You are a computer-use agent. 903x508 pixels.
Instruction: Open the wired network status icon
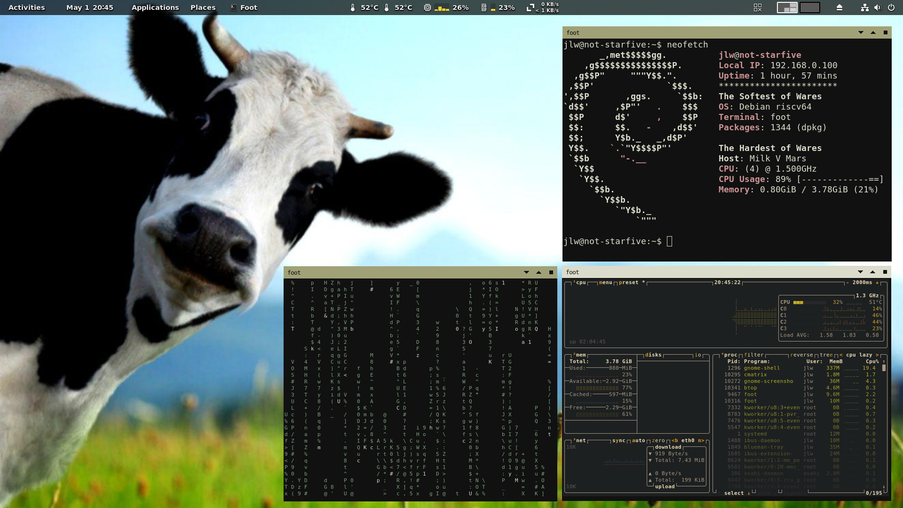(864, 8)
